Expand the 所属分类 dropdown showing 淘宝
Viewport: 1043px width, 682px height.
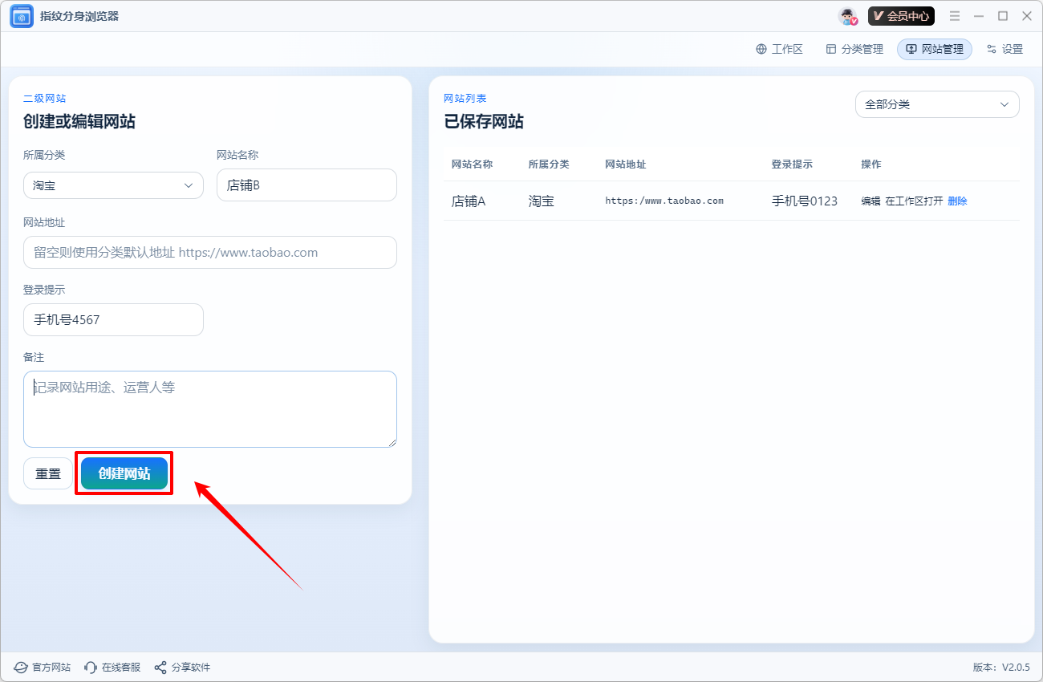(113, 185)
